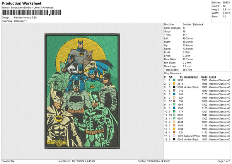232x164 pixels.
Task: Select the blue swatch for stop 9
Action: tap(174, 108)
